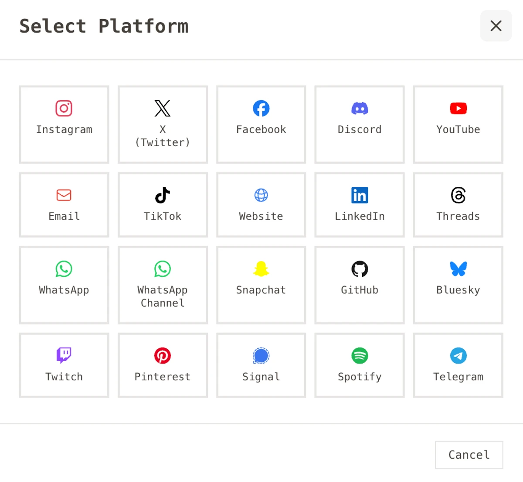Choose the YouTube play icon
The image size is (523, 482).
458,108
